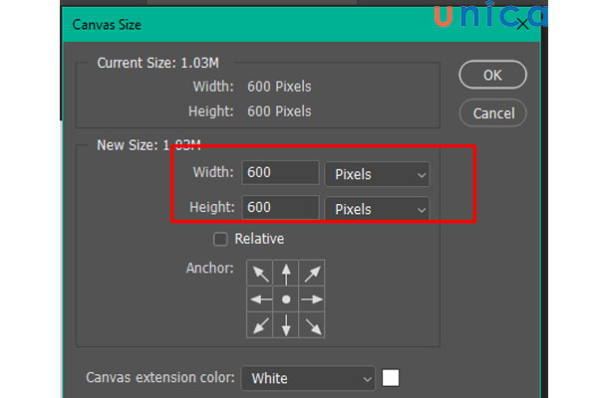Set anchor to middle-left arrow

coord(260,298)
